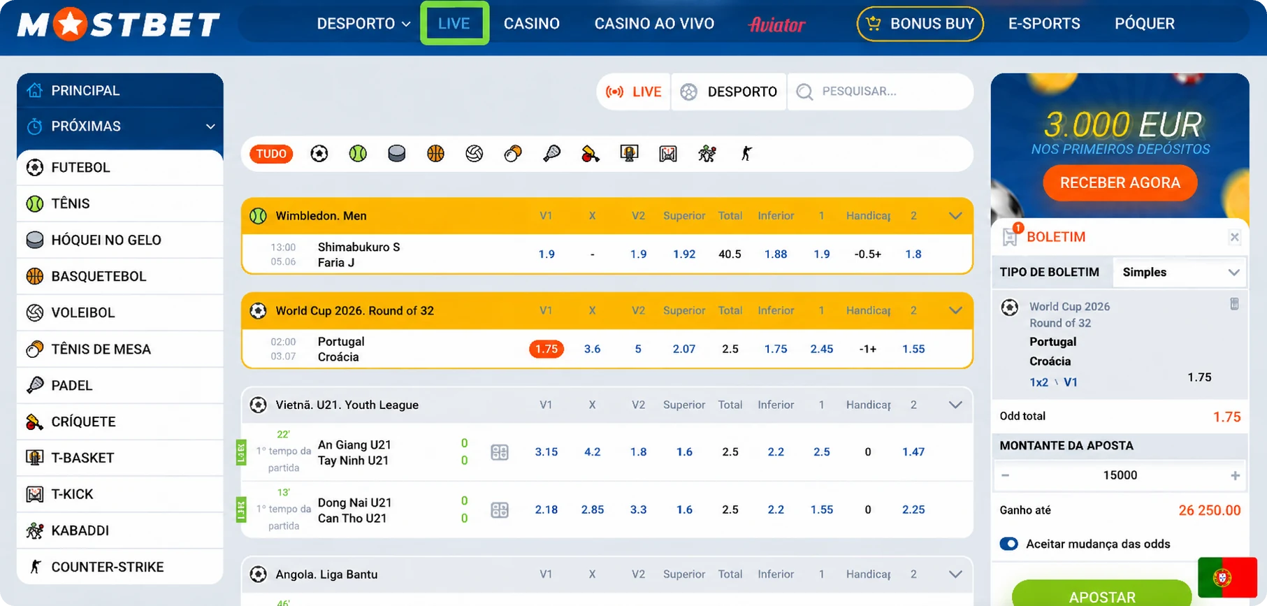Open match stats for An Giang U21
The image size is (1267, 606).
500,452
